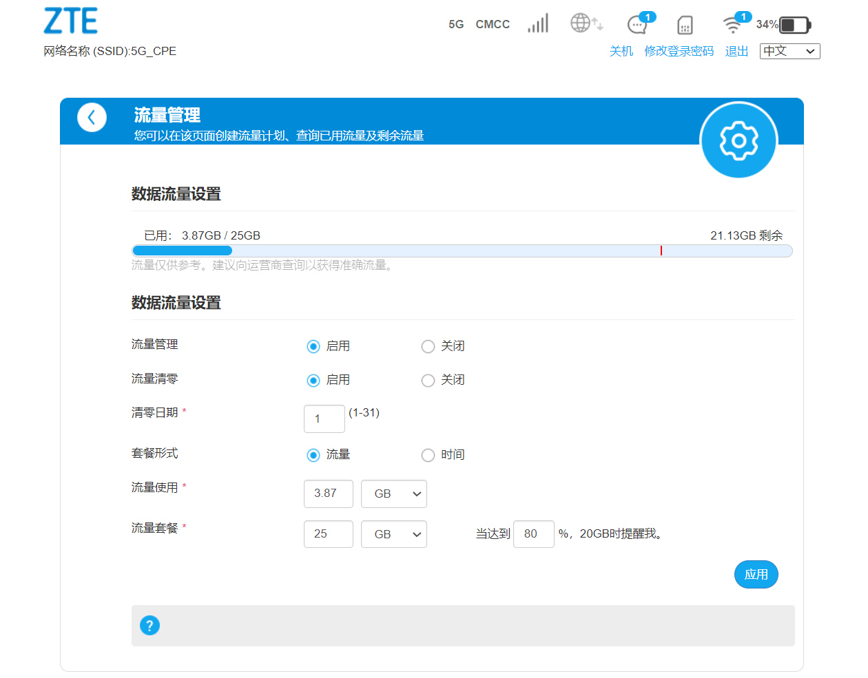Viewport: 868px width, 678px height.
Task: Click the 退出 logout link
Action: click(x=736, y=52)
